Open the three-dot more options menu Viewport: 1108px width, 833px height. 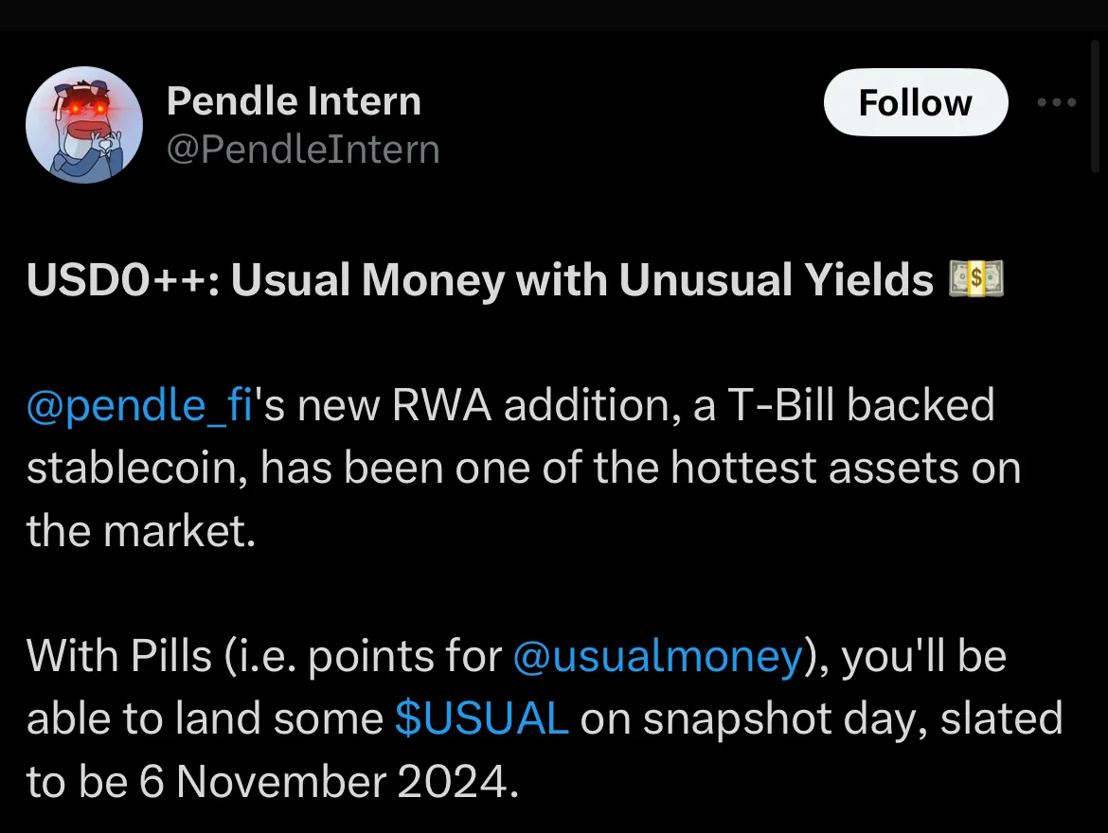[1057, 102]
